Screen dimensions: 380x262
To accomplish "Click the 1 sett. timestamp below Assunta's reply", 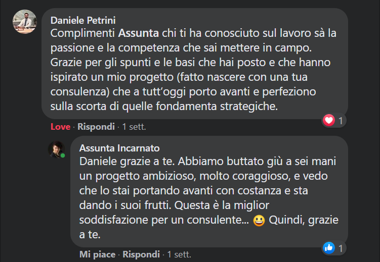I will pos(179,254).
